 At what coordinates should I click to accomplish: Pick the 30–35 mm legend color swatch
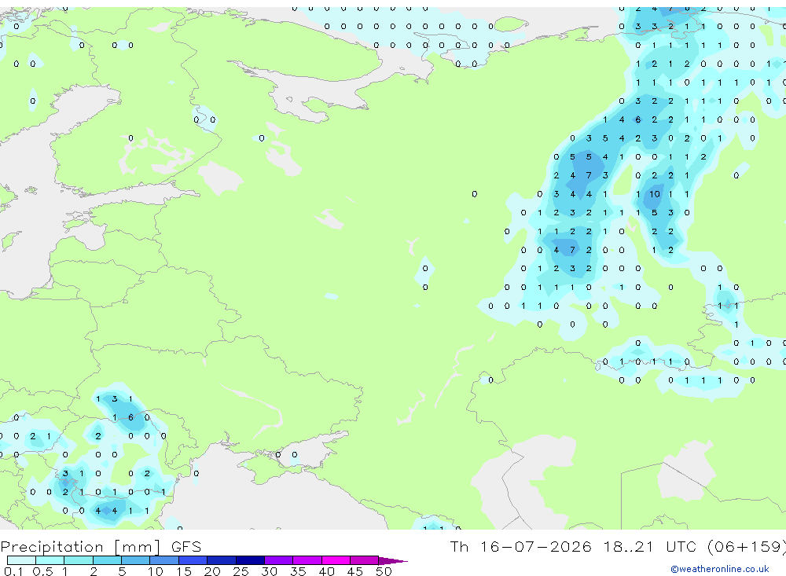[279, 560]
